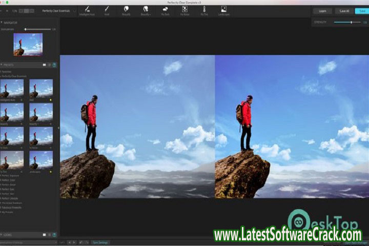
Task: Switch Presets panel to grid view
Action: click(44, 65)
